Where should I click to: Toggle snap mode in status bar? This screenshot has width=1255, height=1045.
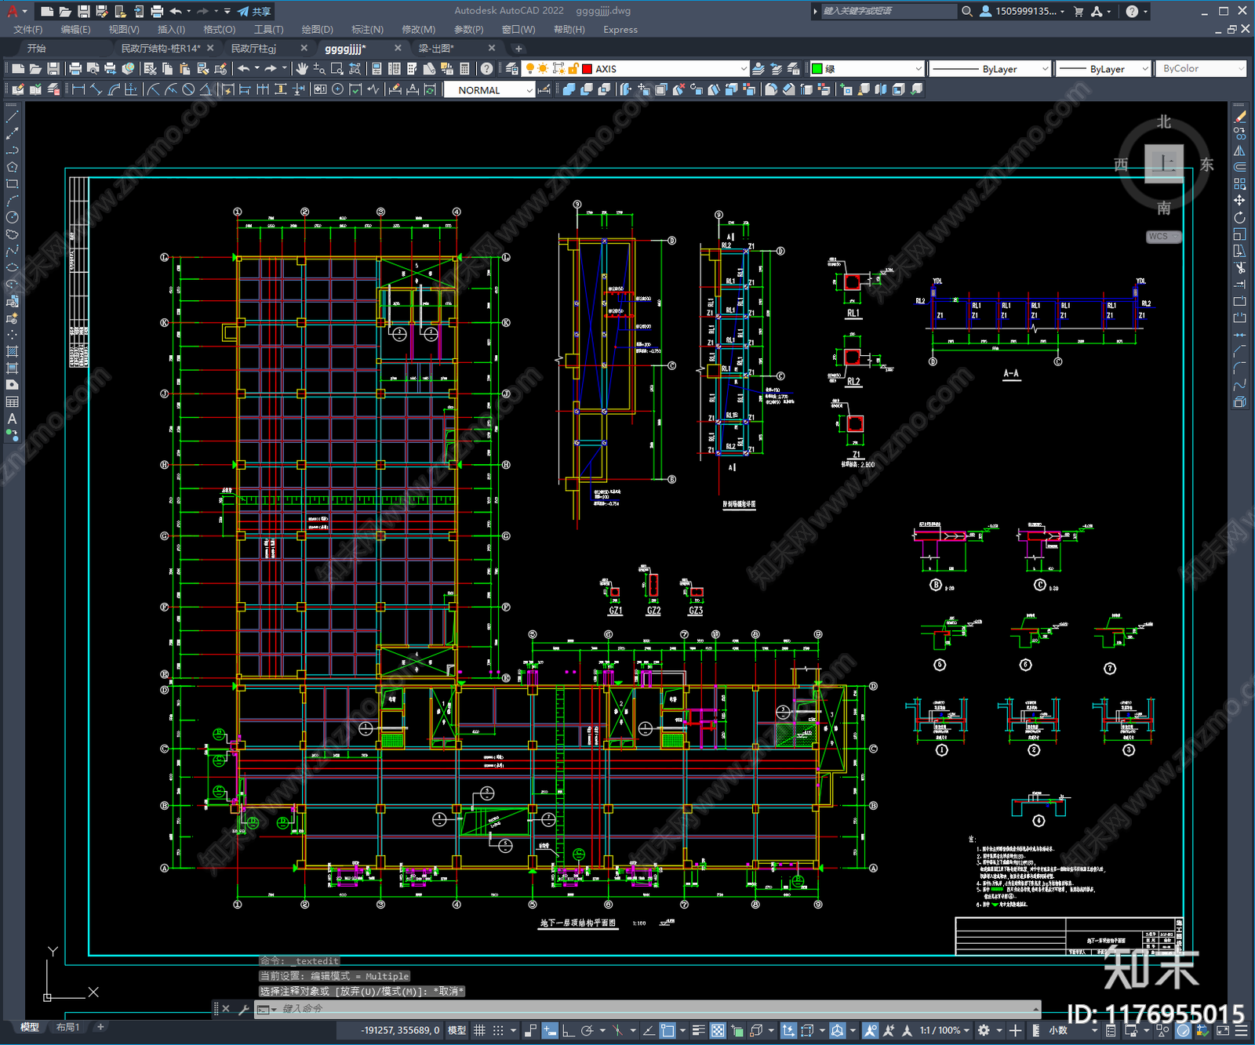coord(497,1030)
